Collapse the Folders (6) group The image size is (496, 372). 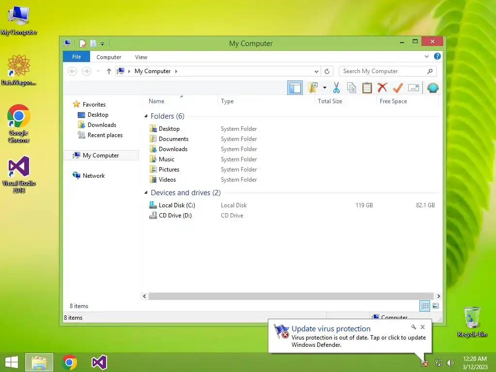click(x=146, y=116)
